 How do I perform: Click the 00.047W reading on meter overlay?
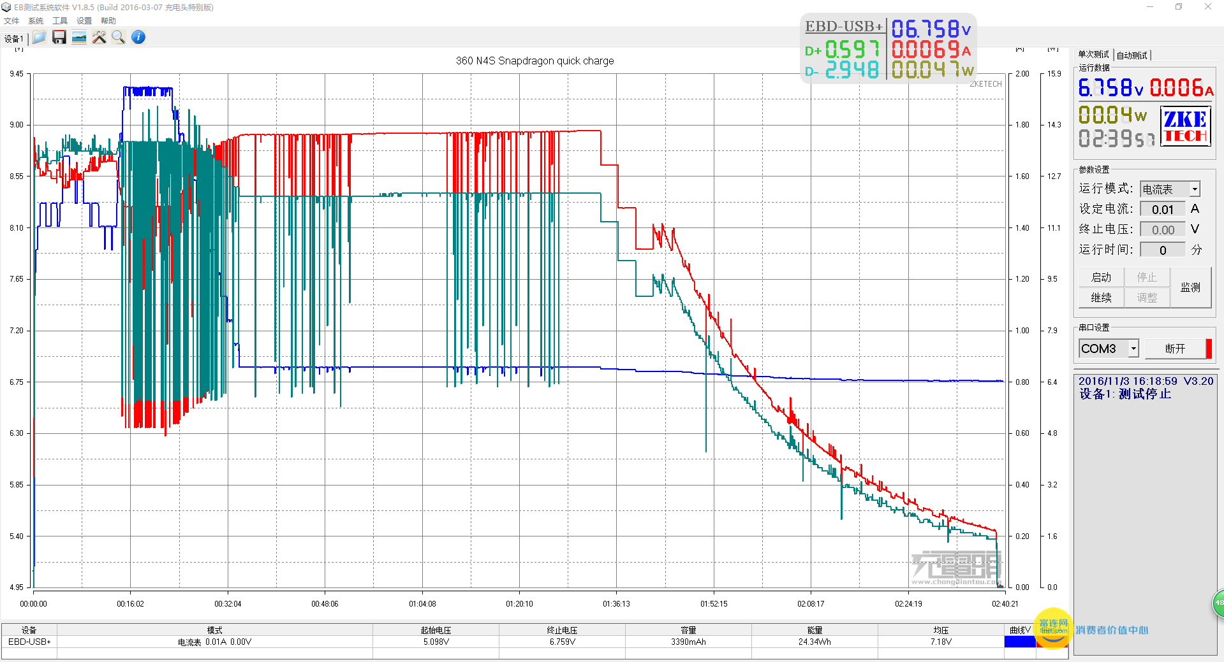tap(933, 69)
